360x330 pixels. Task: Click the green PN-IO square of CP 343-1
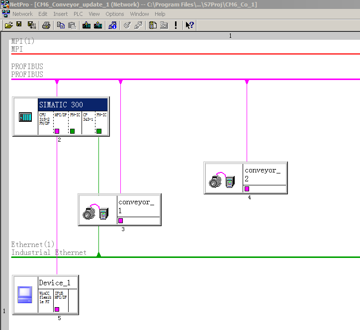(99, 131)
